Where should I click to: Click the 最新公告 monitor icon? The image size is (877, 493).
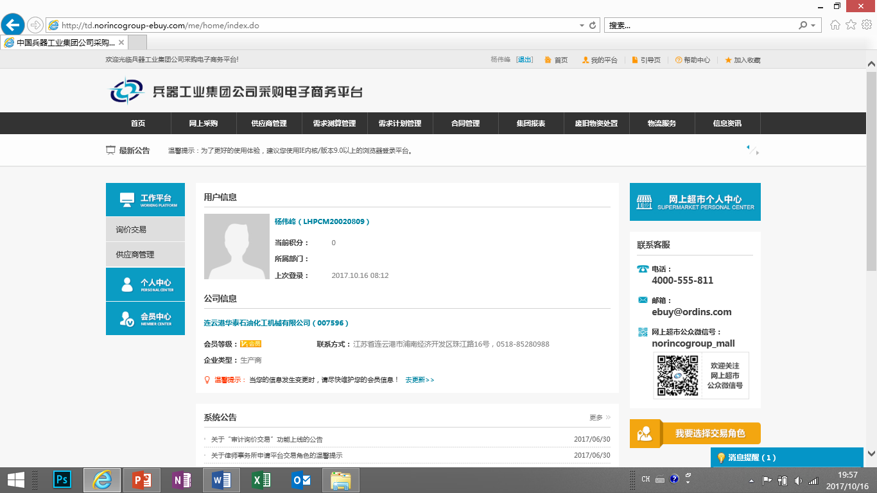(x=111, y=150)
